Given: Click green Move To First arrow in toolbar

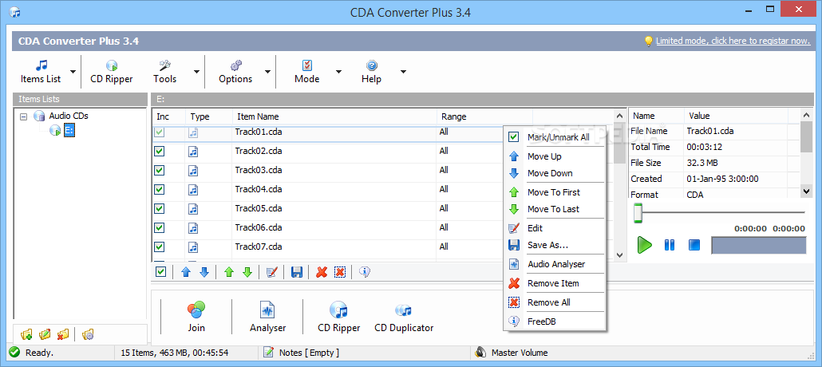Looking at the screenshot, I should pos(228,271).
